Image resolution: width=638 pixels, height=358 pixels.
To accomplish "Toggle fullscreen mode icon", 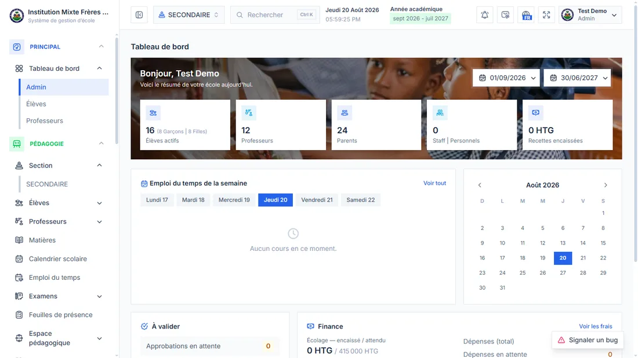I will (x=546, y=15).
